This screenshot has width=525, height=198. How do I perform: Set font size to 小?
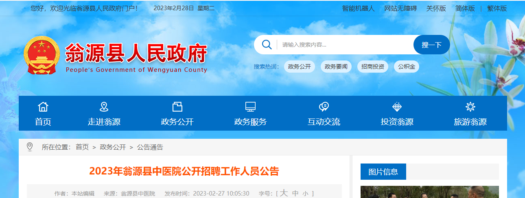(306, 194)
